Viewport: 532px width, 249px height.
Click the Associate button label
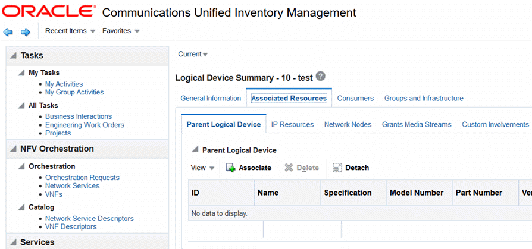click(x=255, y=168)
